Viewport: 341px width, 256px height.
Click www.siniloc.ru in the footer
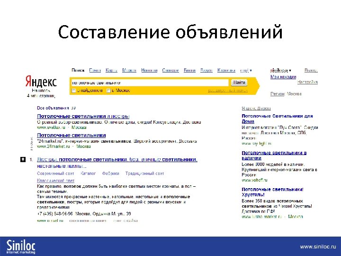(318, 247)
